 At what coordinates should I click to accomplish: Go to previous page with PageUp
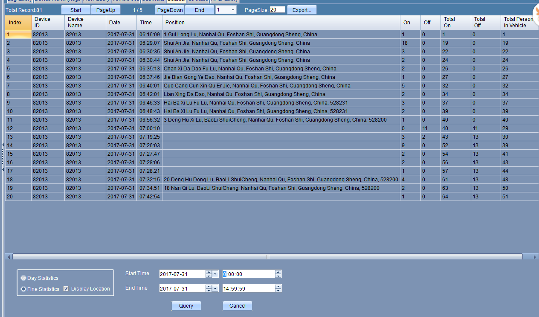[x=105, y=10]
